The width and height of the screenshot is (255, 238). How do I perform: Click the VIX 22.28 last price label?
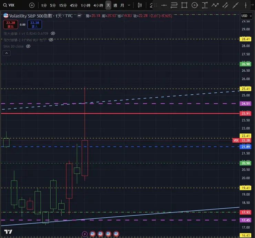(242, 141)
